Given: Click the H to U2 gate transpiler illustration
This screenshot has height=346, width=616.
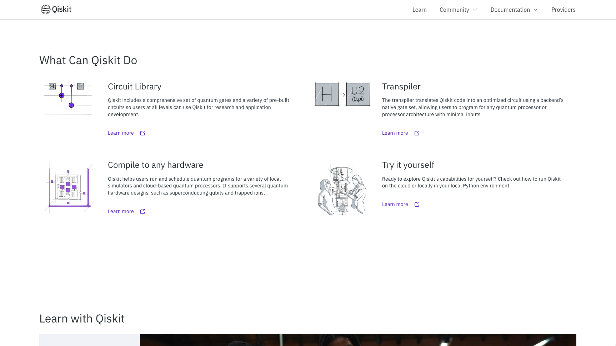Looking at the screenshot, I should pos(342,94).
